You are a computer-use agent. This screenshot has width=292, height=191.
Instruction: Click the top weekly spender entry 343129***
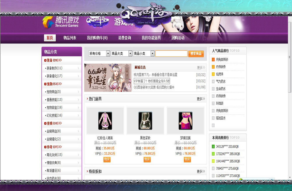click(x=228, y=147)
